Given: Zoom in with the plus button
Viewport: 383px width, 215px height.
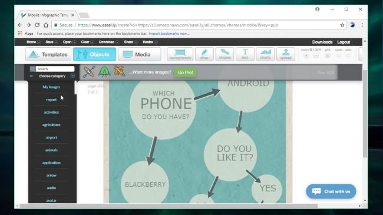Looking at the screenshot, I should click(306, 56).
